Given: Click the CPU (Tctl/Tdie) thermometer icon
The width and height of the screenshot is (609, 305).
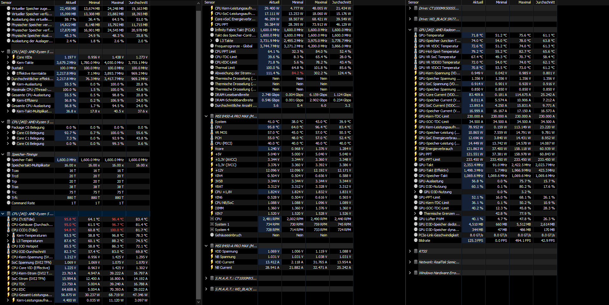Looking at the screenshot, I should (x=9, y=219).
